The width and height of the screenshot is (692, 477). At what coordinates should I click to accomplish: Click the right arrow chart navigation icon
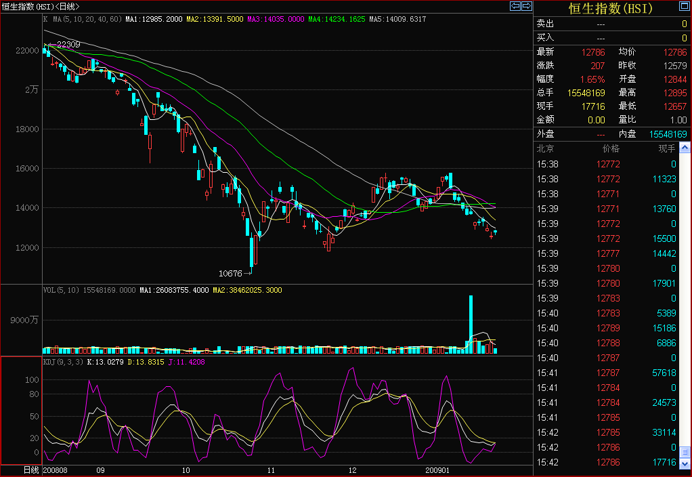coord(527,5)
